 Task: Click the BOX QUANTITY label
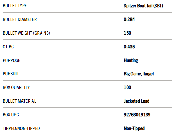(x=16, y=88)
